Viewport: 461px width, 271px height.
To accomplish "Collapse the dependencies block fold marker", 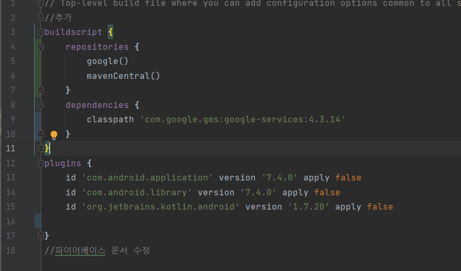I will [41, 105].
